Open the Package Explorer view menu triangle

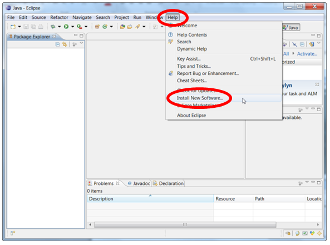click(81, 43)
